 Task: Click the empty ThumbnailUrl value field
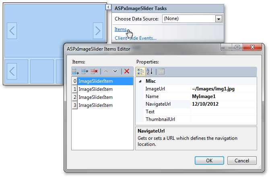pos(223,119)
